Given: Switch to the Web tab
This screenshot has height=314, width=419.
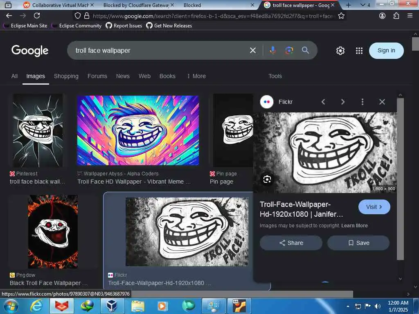Looking at the screenshot, I should pyautogui.click(x=144, y=76).
